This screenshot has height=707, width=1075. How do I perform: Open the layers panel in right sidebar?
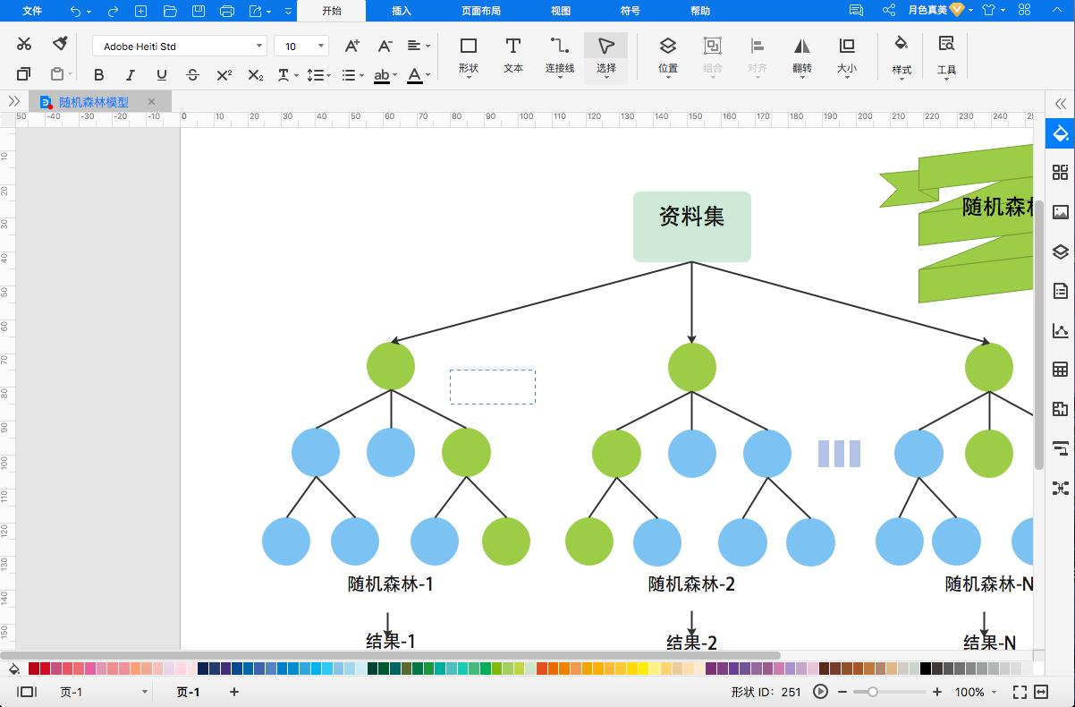click(x=1059, y=251)
